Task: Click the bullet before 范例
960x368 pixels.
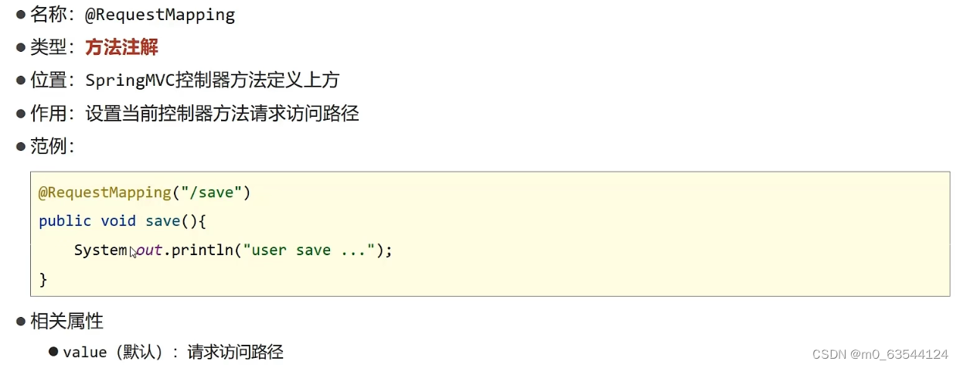Action: coord(22,146)
